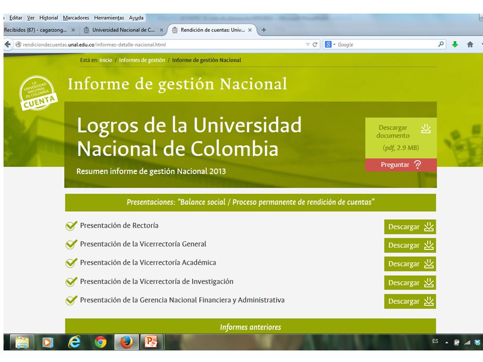The width and height of the screenshot is (483, 362).
Task: Open Windows Explorer from the taskbar
Action: pyautogui.click(x=22, y=342)
